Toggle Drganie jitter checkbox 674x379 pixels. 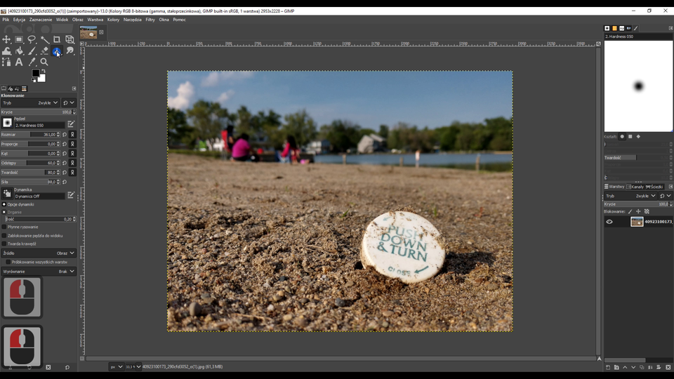point(4,212)
